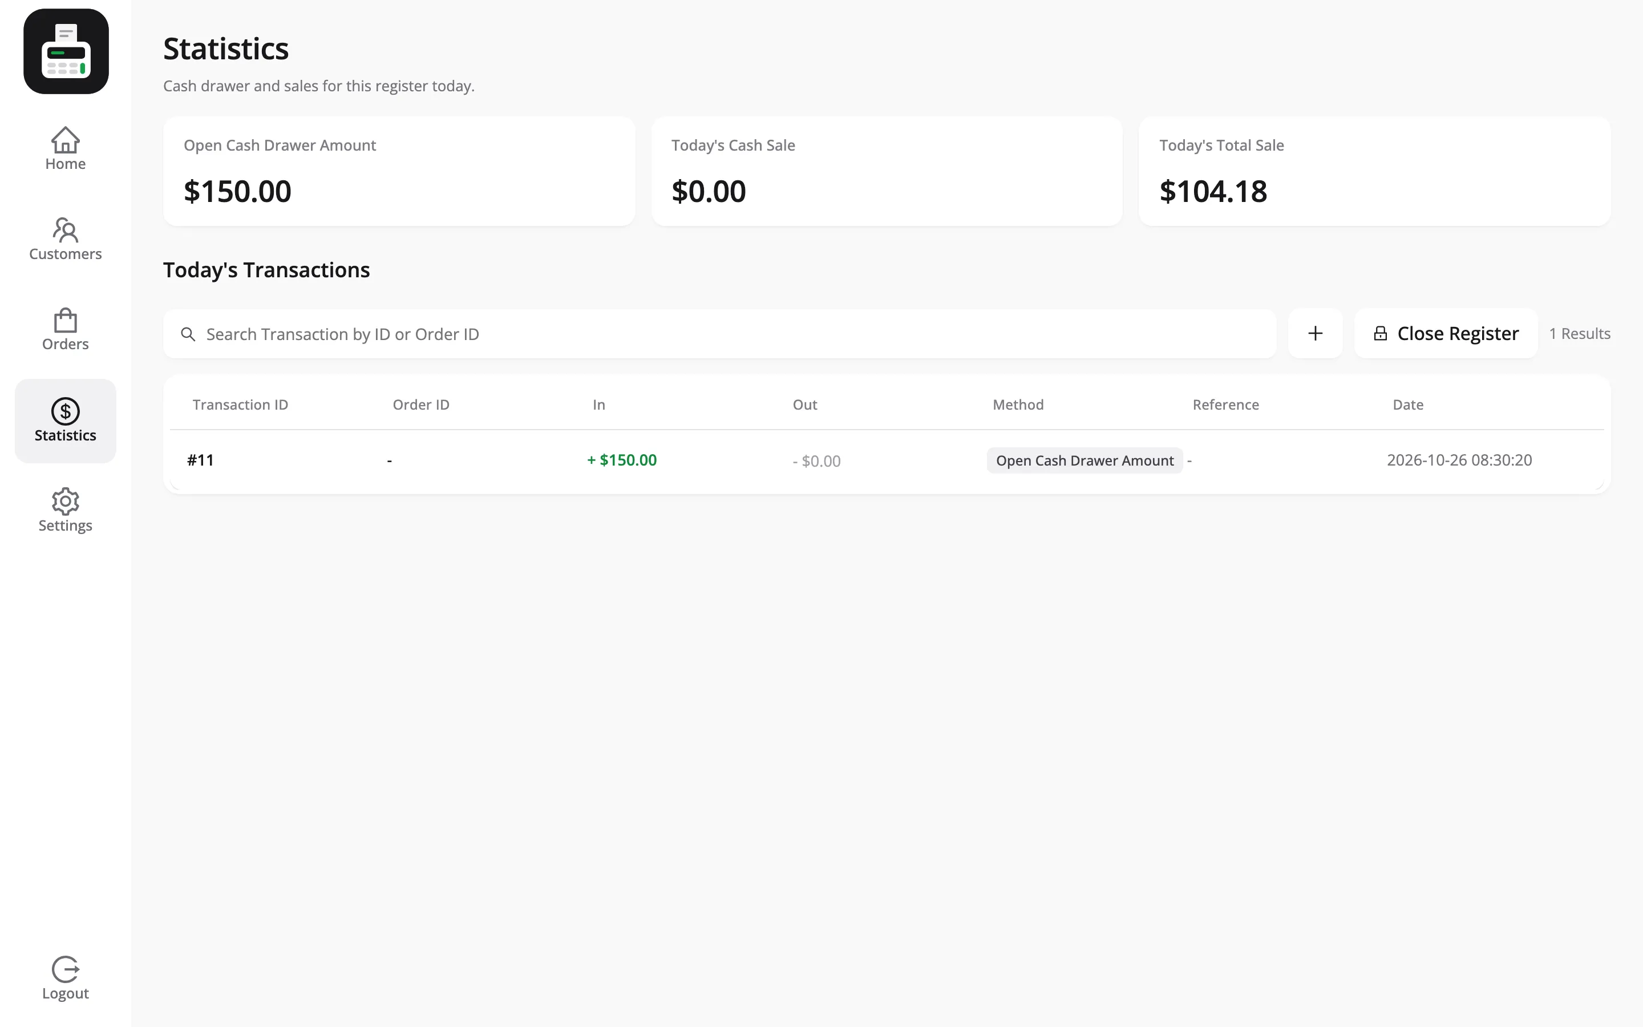Image resolution: width=1643 pixels, height=1027 pixels.
Task: Click the Today's Total Sale card title
Action: (x=1221, y=145)
